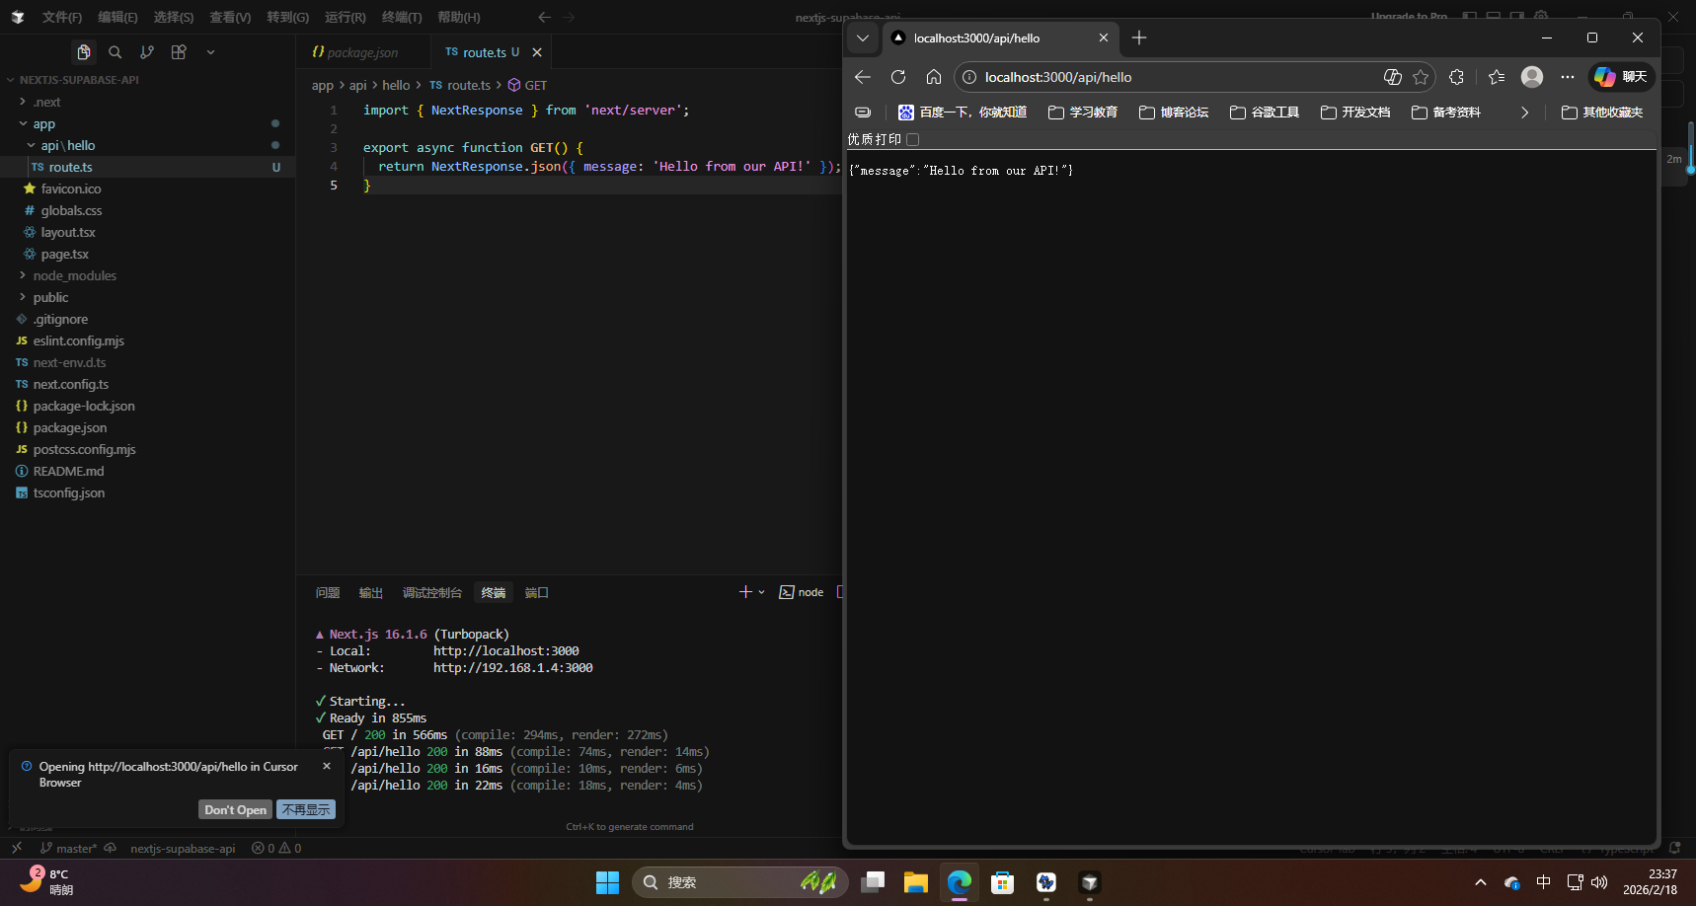
Task: Expand more views chevron in Cursor sidebar
Action: [210, 52]
